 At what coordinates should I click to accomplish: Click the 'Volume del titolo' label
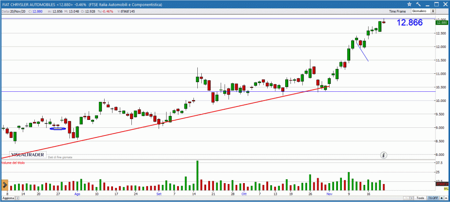tap(13, 162)
